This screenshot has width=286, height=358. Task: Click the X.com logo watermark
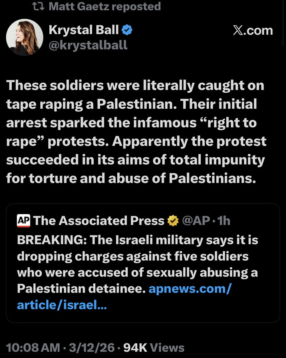point(253,30)
